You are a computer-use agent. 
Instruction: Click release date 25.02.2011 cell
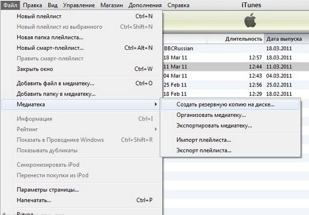[x=279, y=85]
